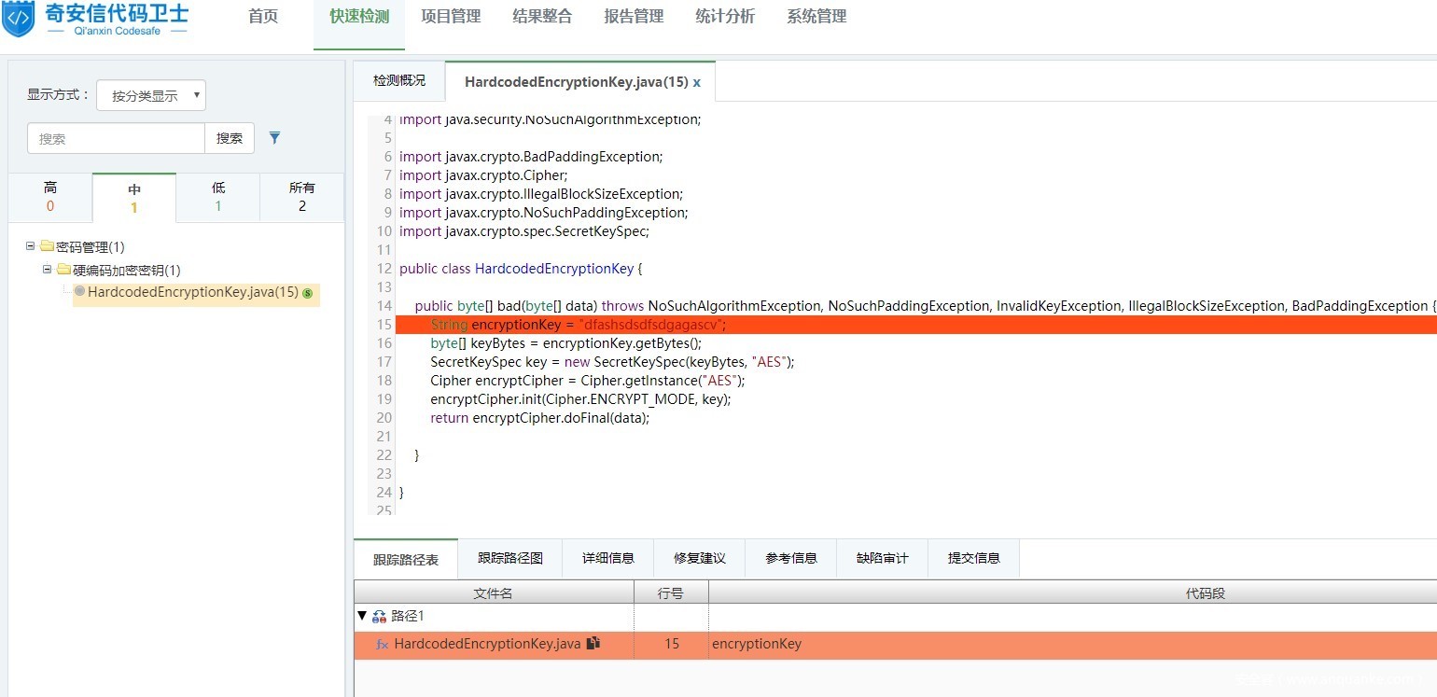This screenshot has height=697, width=1437.
Task: Collapse the 硬编码加密密钥 tree node
Action: 48,270
